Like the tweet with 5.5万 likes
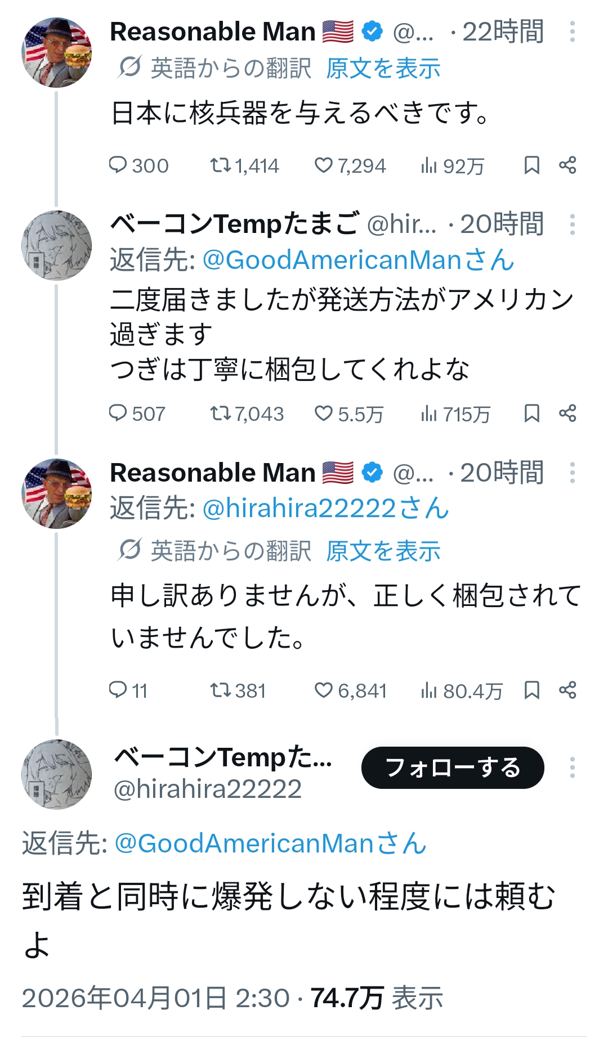The height and width of the screenshot is (1037, 608). [324, 414]
